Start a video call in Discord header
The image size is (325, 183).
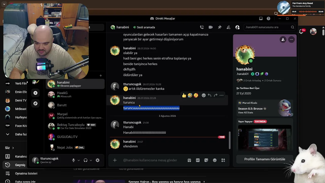pyautogui.click(x=210, y=27)
